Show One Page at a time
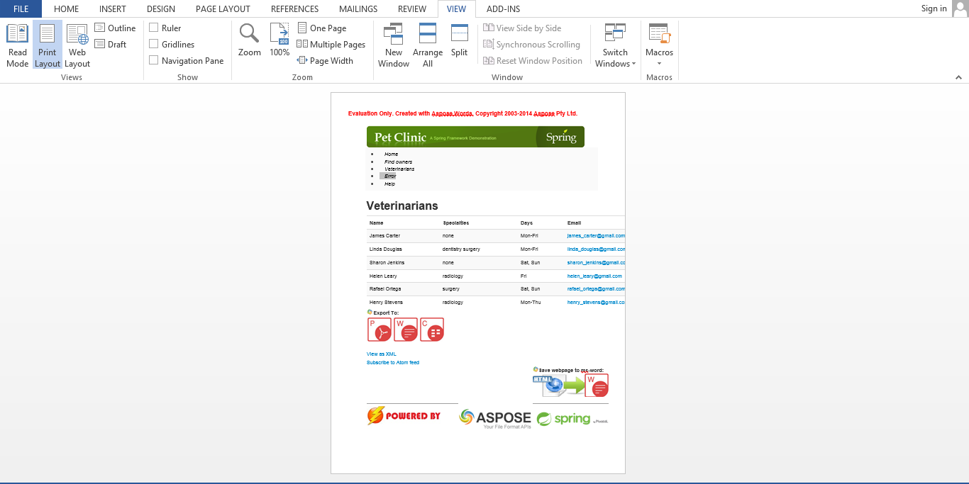 [x=322, y=28]
